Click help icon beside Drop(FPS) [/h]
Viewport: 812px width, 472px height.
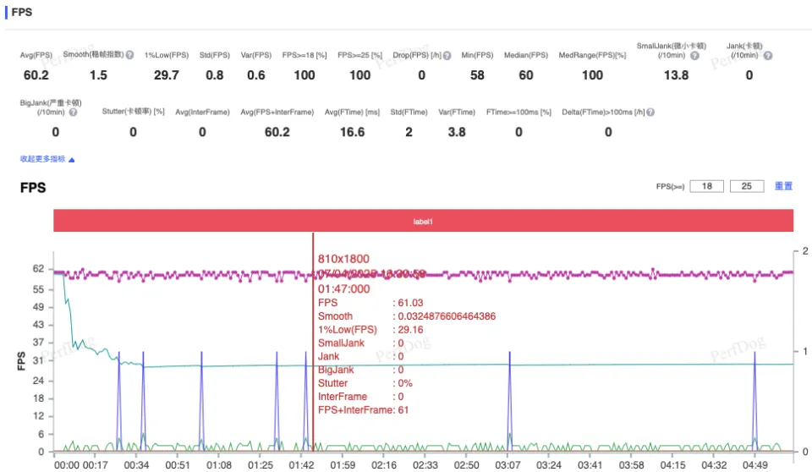point(449,55)
